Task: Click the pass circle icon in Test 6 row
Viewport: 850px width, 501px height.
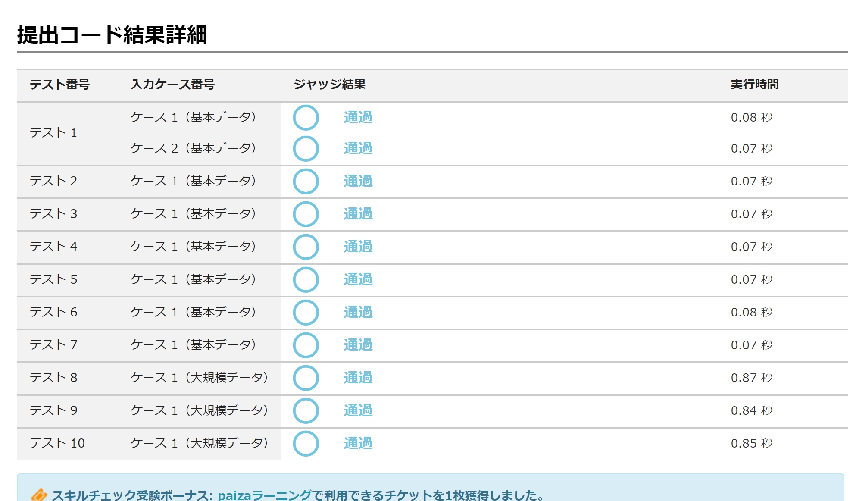Action: (306, 313)
